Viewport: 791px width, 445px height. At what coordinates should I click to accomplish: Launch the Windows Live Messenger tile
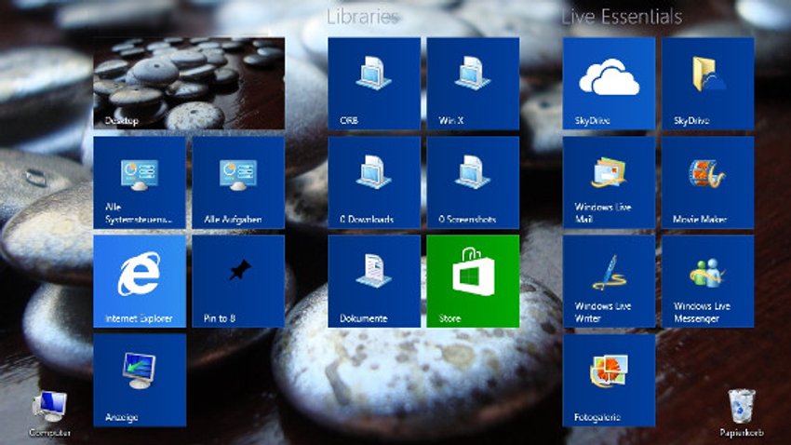[708, 281]
